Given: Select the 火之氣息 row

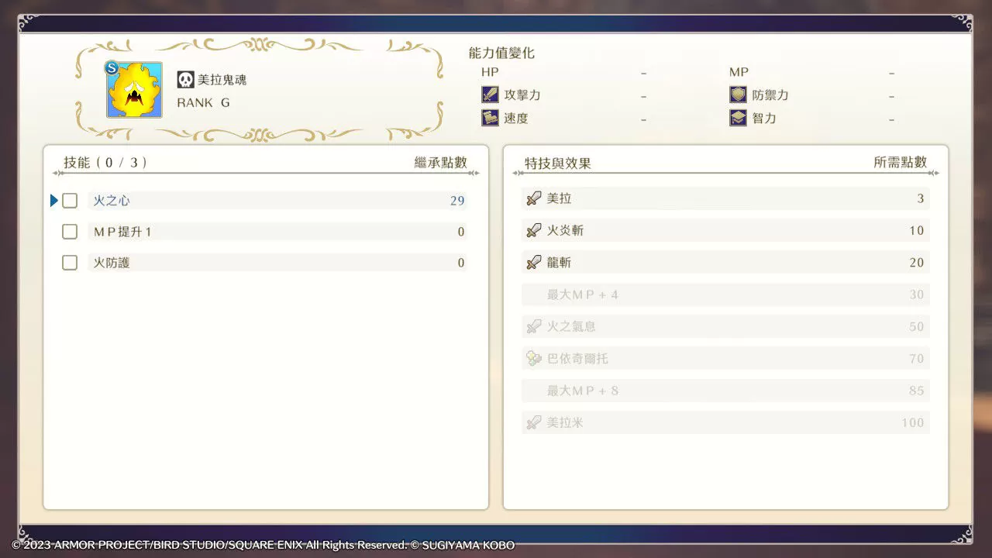Looking at the screenshot, I should (x=725, y=326).
